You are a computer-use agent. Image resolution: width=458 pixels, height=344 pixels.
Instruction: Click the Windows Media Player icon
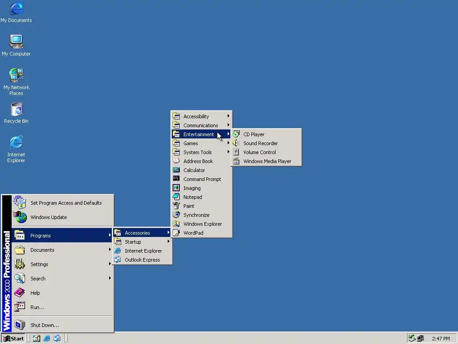(x=236, y=161)
